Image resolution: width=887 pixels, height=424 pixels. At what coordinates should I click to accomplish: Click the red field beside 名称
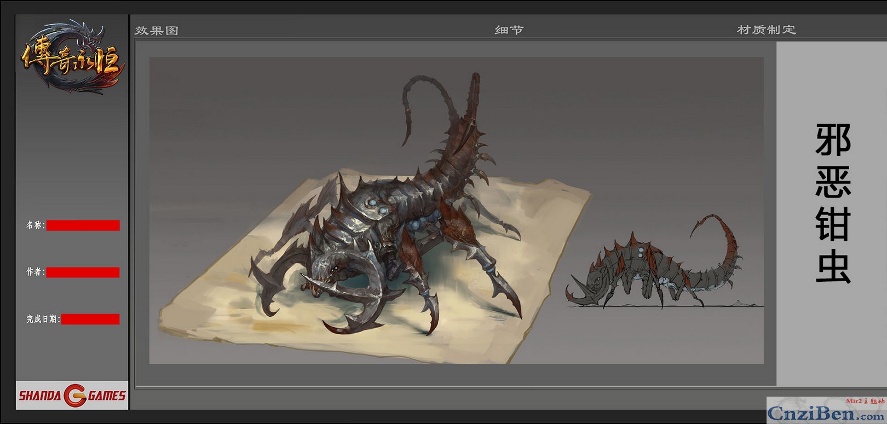click(83, 225)
